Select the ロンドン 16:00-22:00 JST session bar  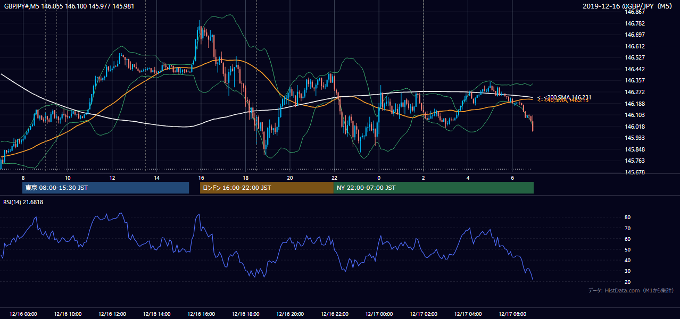click(267, 188)
